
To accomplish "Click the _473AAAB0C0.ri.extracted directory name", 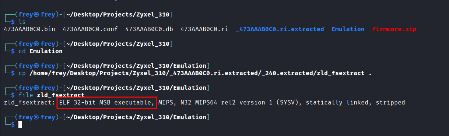I will pos(280,29).
